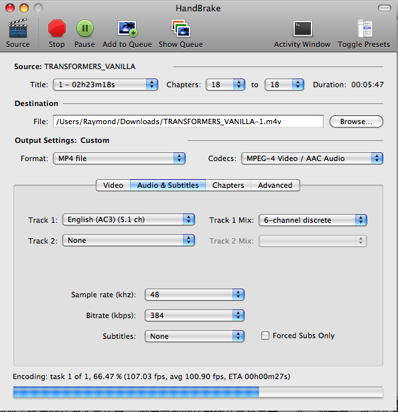Click the toolbar hide pill button in title bar
398x412 pixels.
(x=385, y=8)
